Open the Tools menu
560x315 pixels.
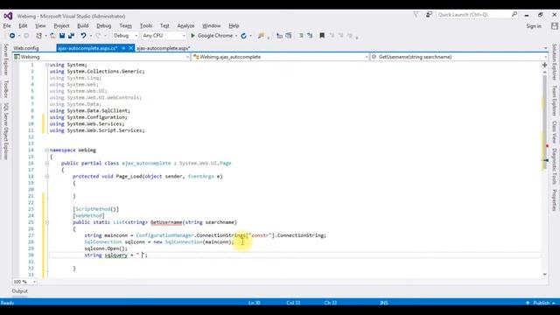pos(146,25)
